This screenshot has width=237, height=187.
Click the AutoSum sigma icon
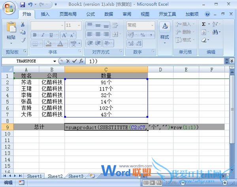click(x=204, y=24)
